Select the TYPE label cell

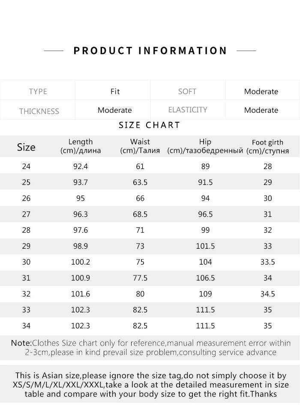pos(38,91)
